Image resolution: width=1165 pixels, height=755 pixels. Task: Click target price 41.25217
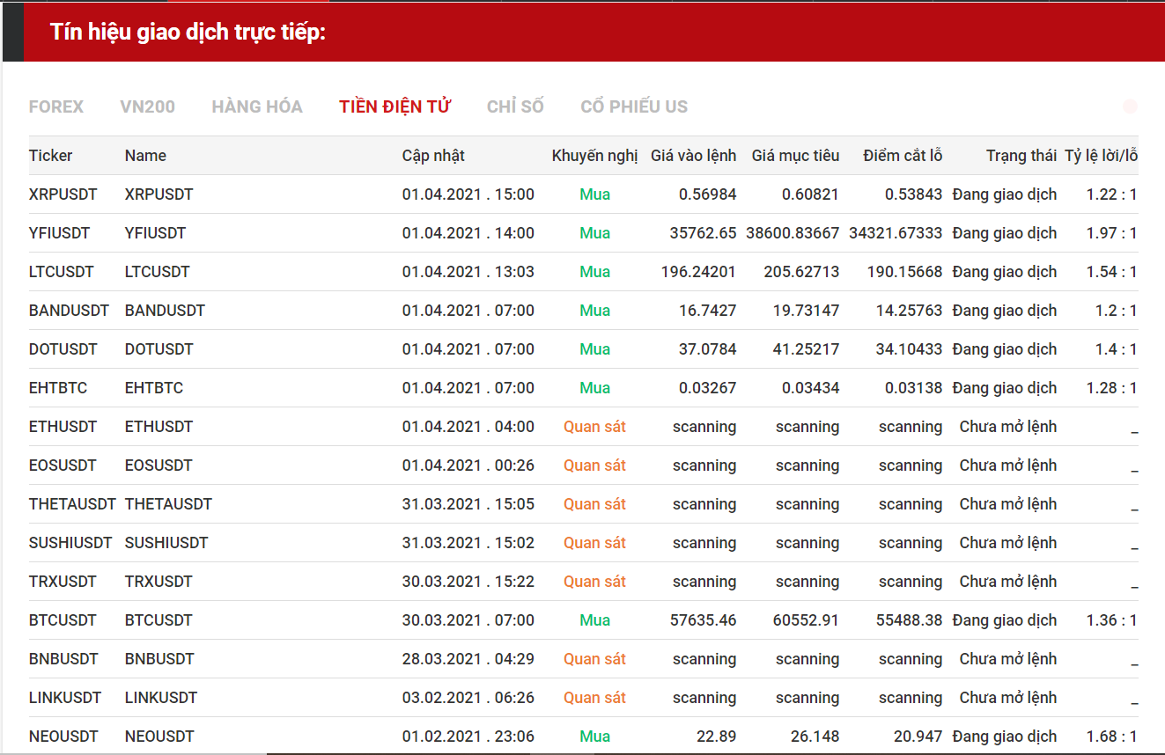[806, 349]
